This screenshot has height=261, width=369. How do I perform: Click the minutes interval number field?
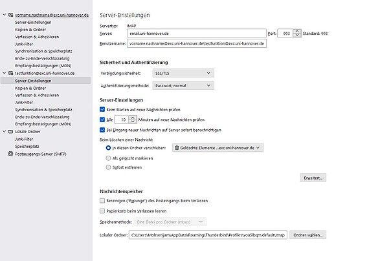(122, 120)
